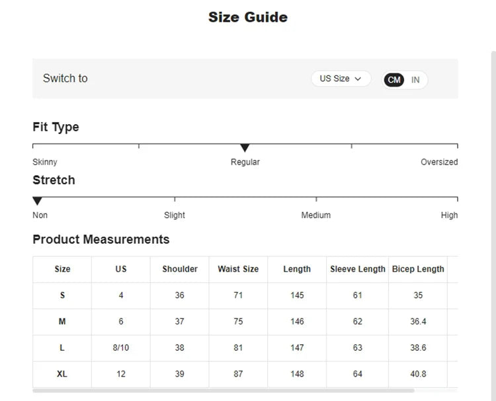Click the Bicep Length column header
Image resolution: width=496 pixels, height=401 pixels.
[x=418, y=269]
